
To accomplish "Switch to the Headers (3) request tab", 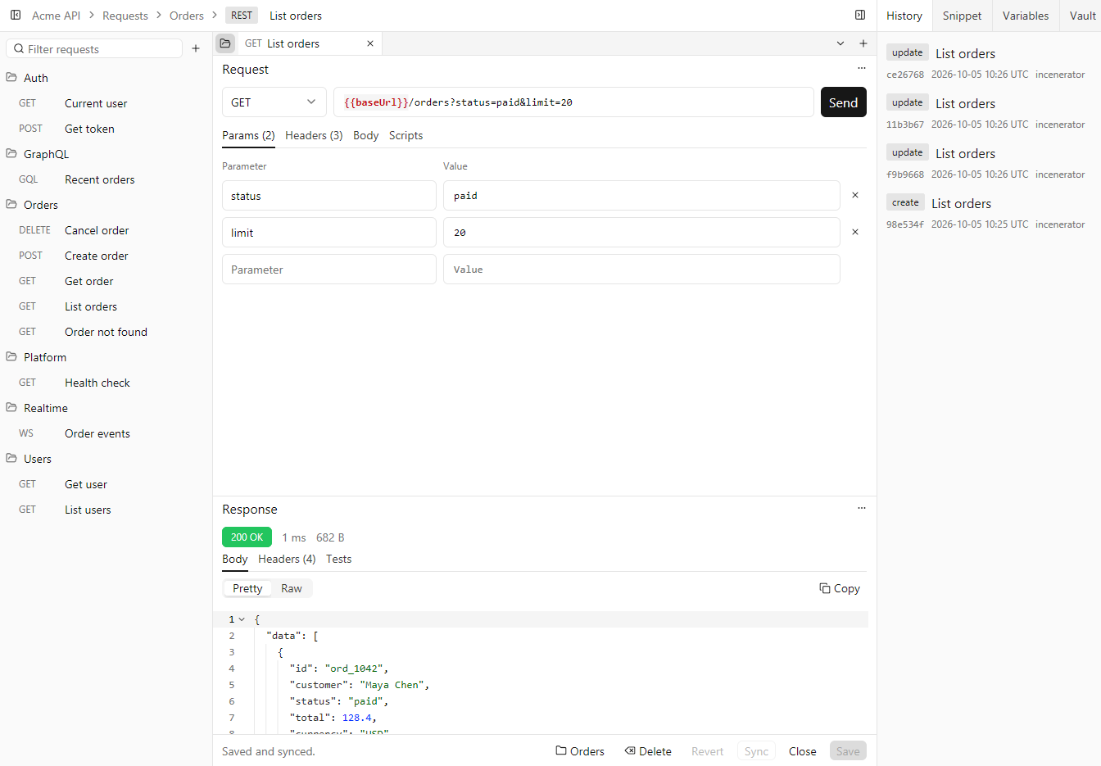I will tap(314, 135).
